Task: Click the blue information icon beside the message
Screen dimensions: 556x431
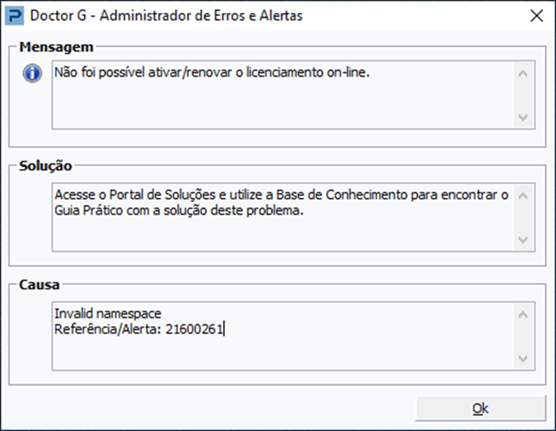Action: (x=32, y=73)
